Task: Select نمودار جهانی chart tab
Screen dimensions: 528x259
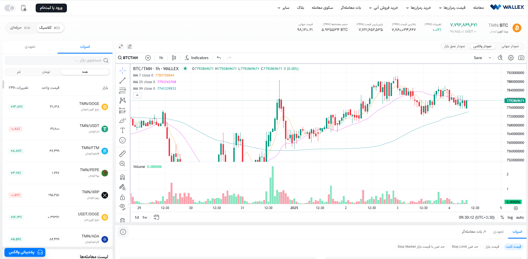Action: 510,46
